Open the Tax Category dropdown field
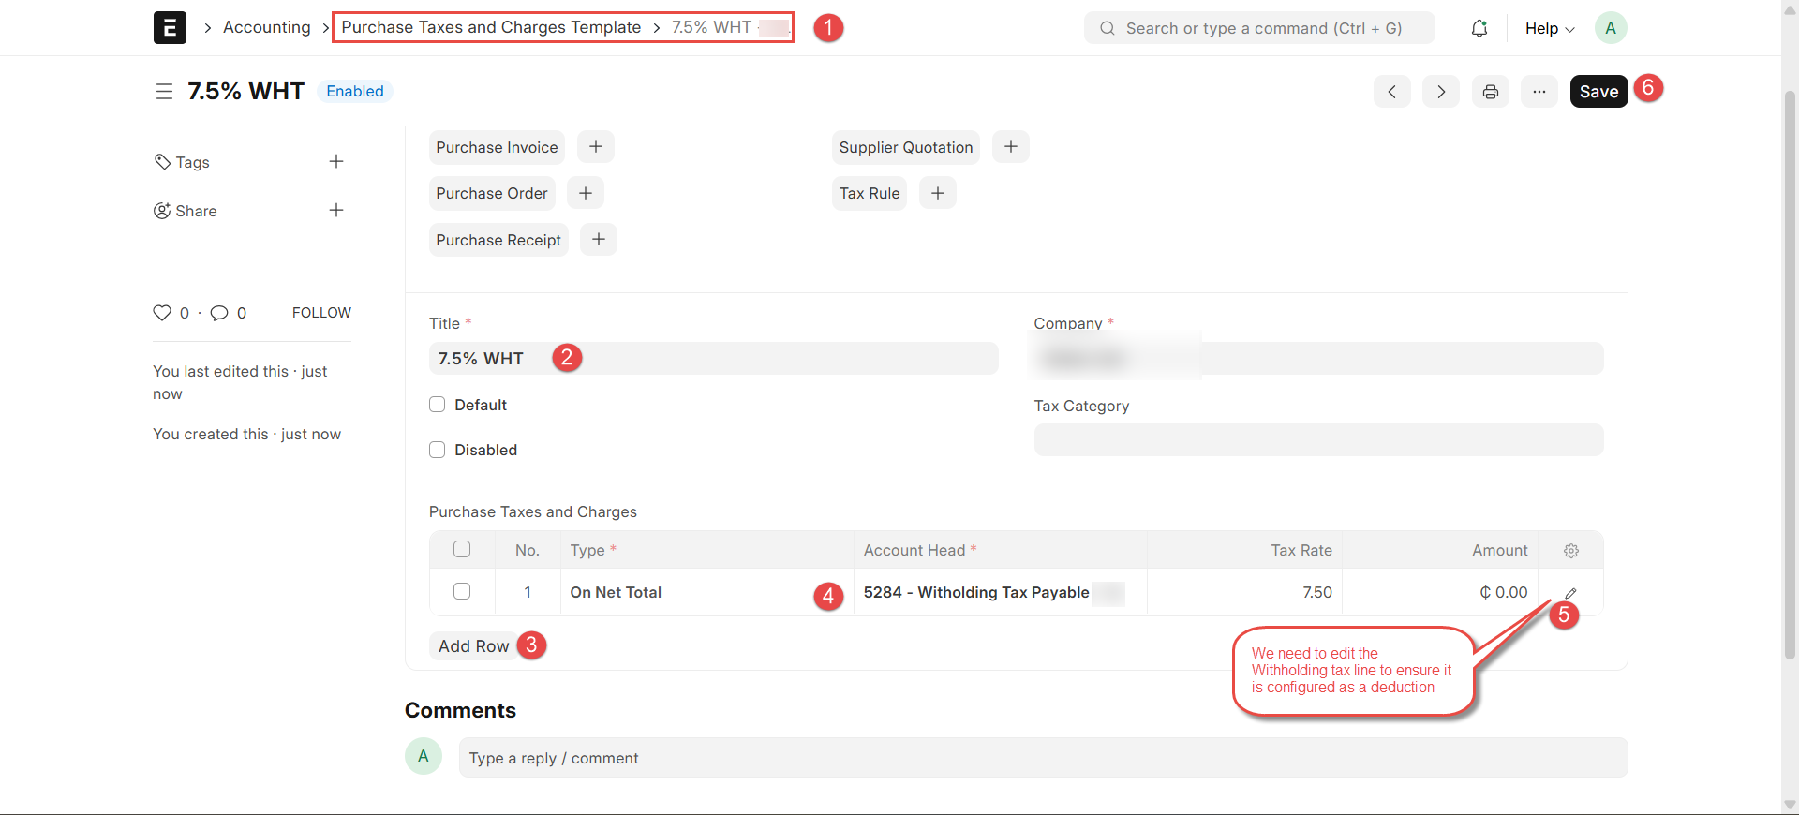Viewport: 1799px width, 815px height. click(1317, 440)
